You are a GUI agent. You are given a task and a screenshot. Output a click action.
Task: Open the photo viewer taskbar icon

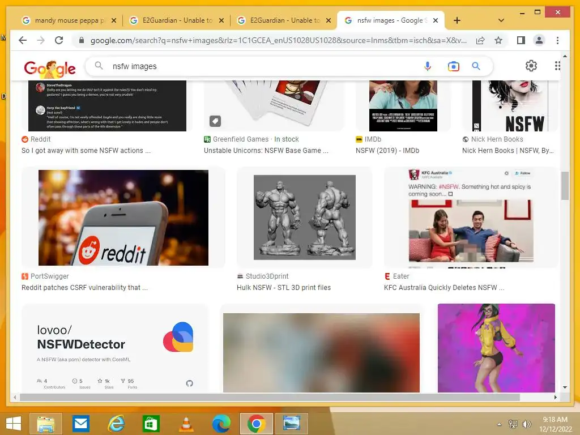[x=292, y=424]
